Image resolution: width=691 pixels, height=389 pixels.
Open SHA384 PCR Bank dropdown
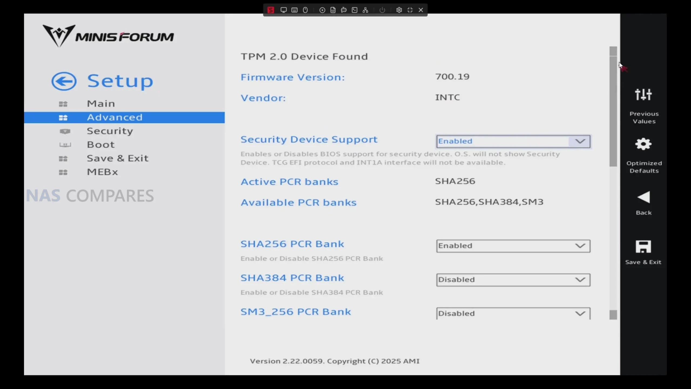point(513,280)
